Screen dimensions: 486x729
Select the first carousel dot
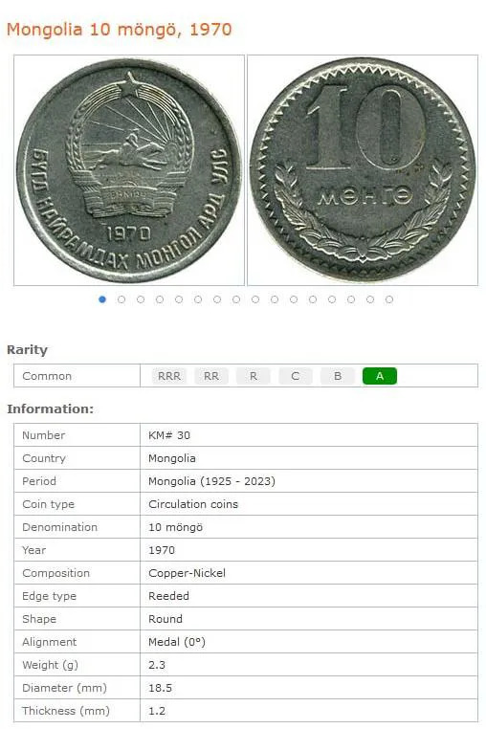pyautogui.click(x=102, y=299)
